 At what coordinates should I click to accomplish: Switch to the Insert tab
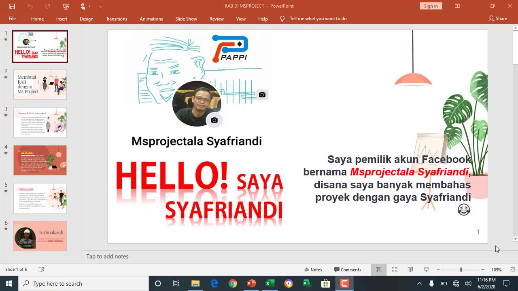pyautogui.click(x=62, y=19)
